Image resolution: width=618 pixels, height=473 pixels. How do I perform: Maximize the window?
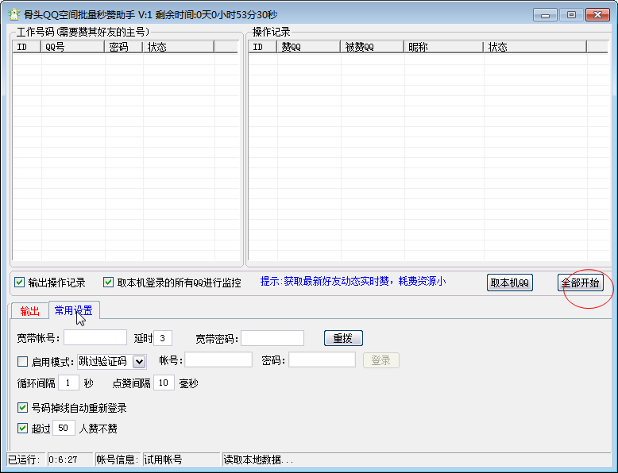click(x=571, y=15)
